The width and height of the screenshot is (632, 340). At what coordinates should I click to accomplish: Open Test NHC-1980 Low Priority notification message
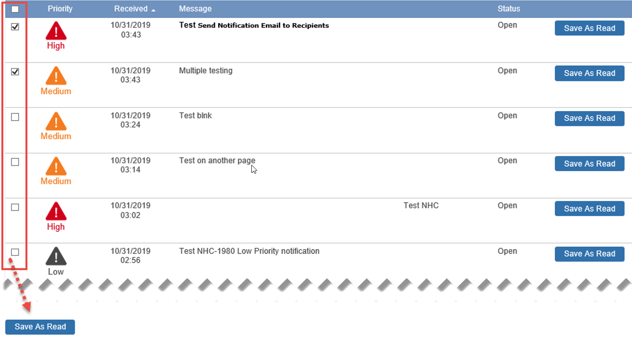coord(249,251)
